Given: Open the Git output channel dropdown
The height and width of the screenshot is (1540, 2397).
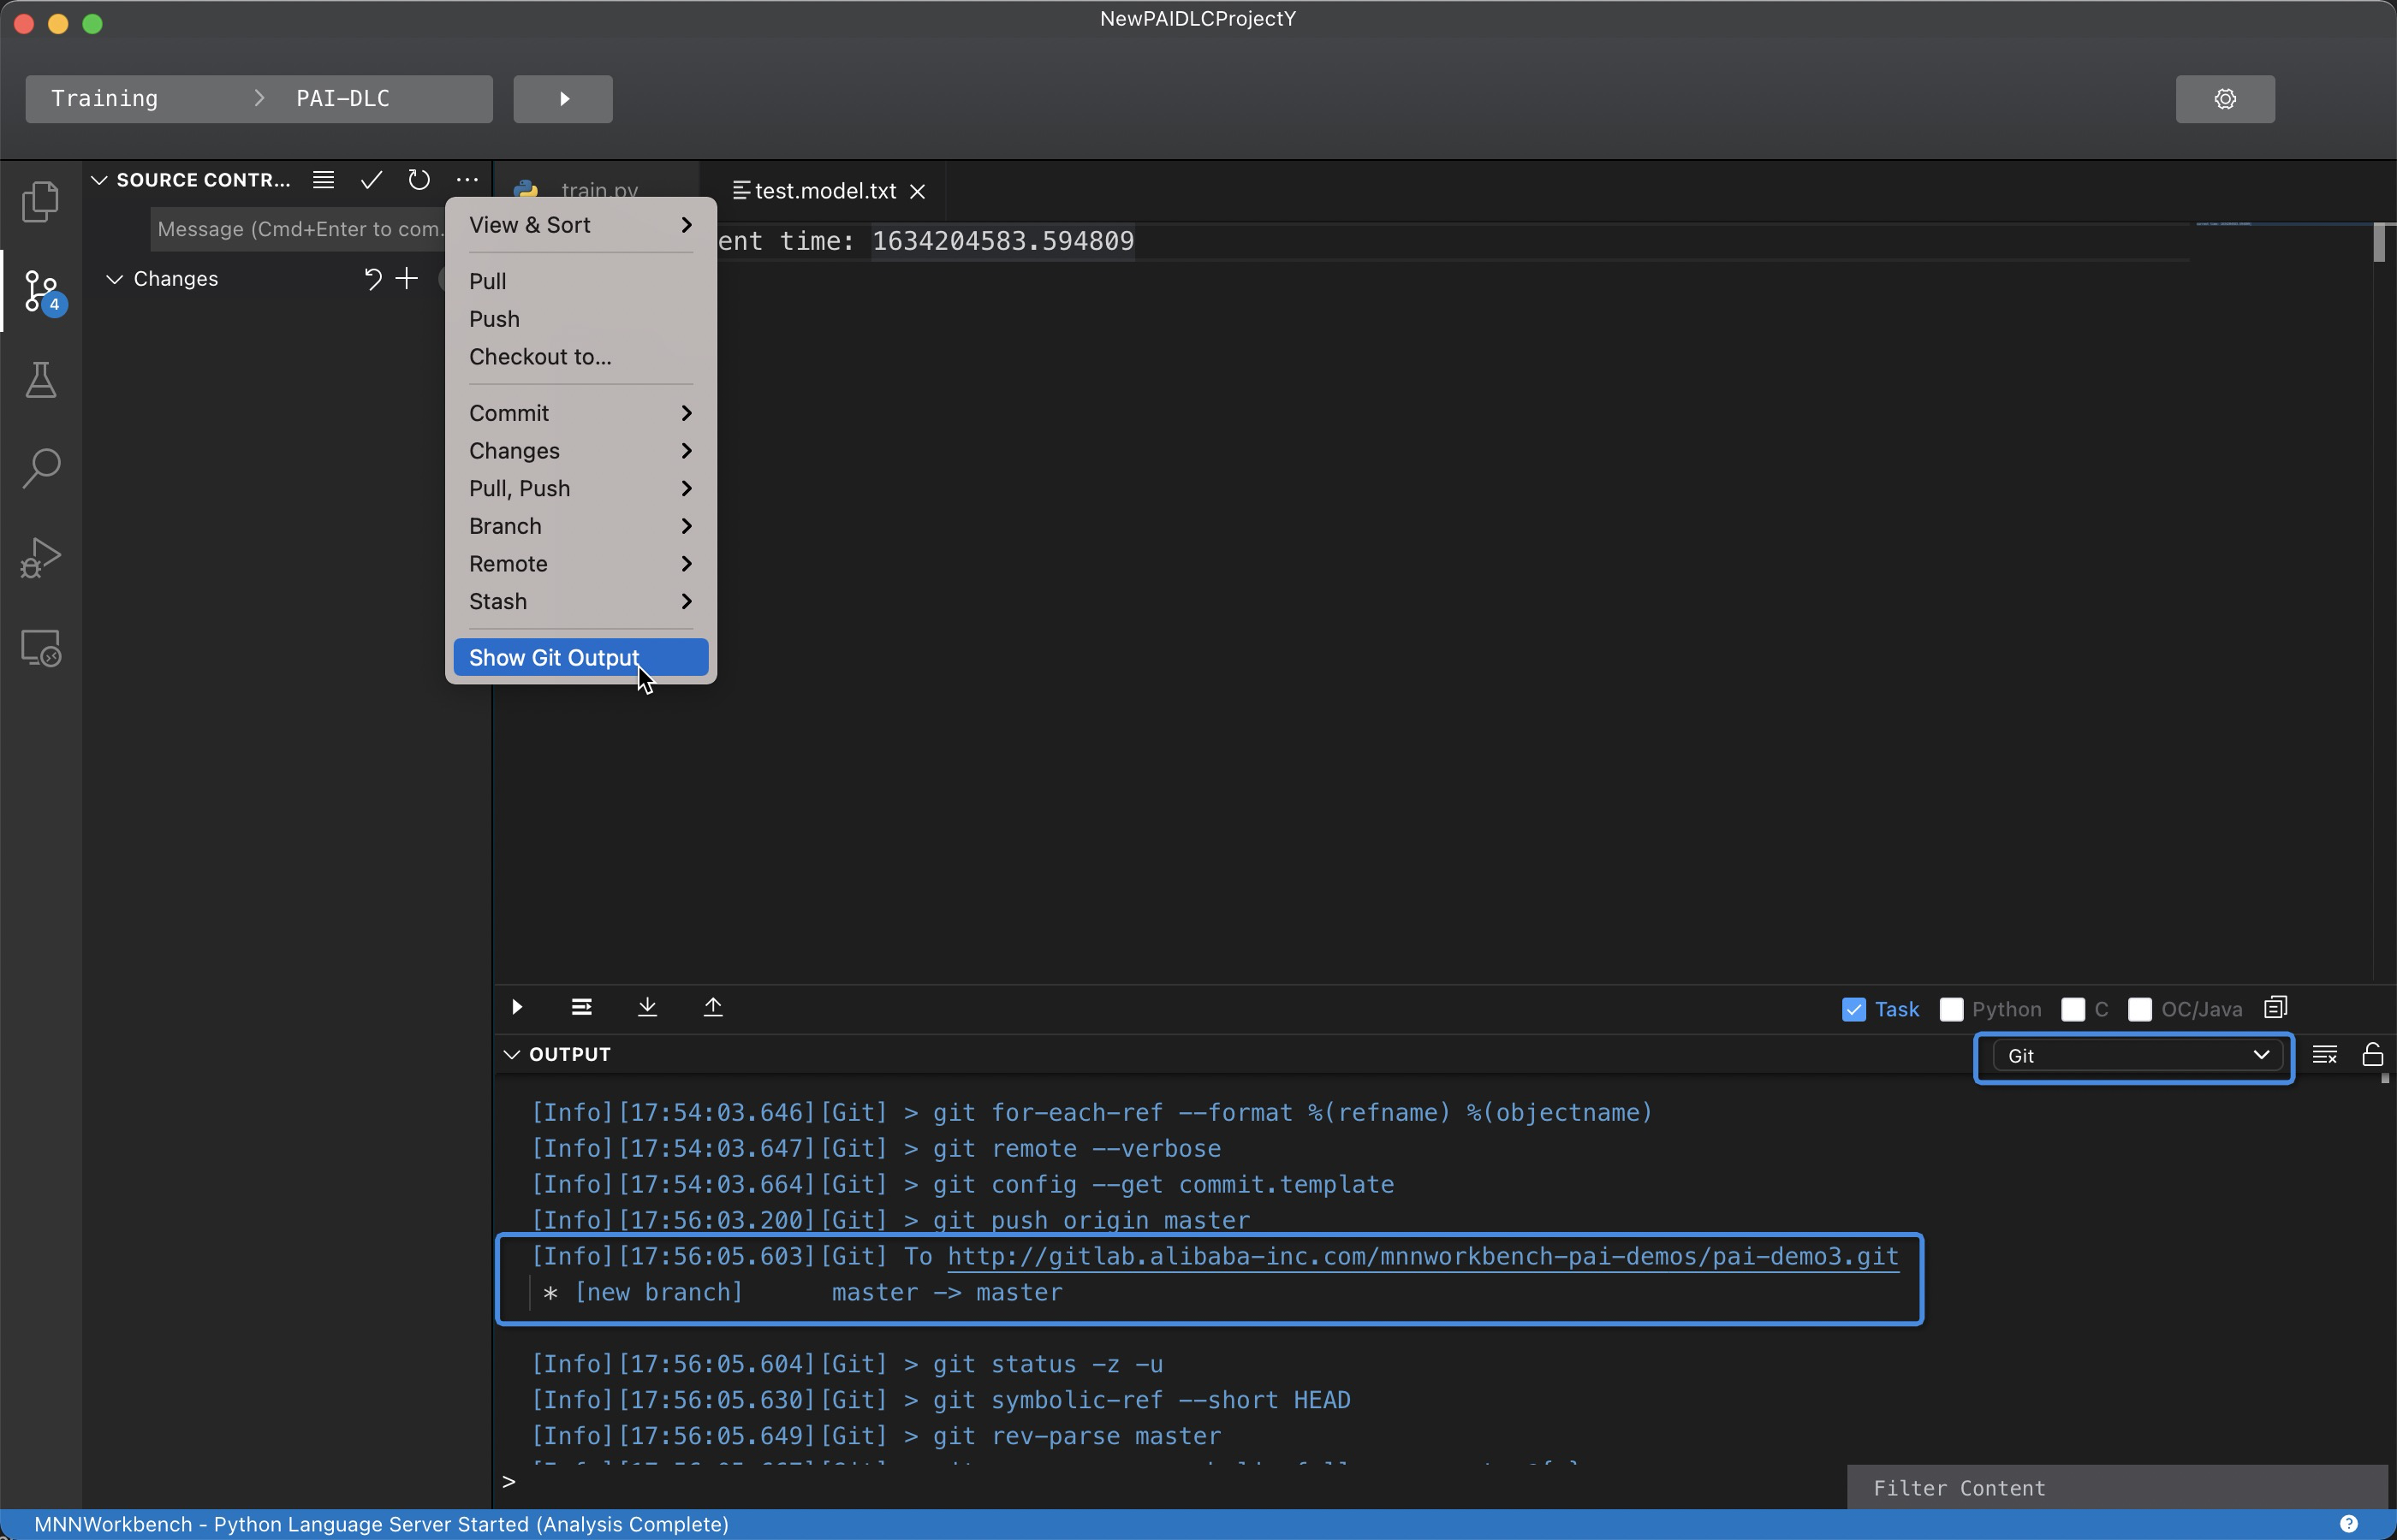Looking at the screenshot, I should (2137, 1056).
